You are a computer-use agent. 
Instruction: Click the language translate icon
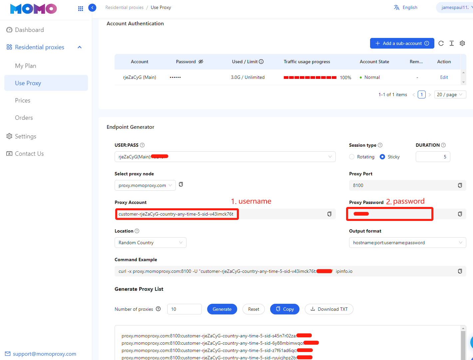[x=396, y=7]
